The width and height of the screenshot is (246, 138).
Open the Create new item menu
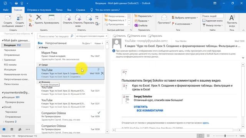pos(20,21)
